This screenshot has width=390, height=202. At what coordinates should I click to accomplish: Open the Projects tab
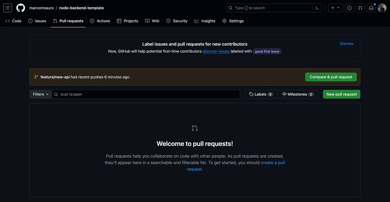pos(127,21)
